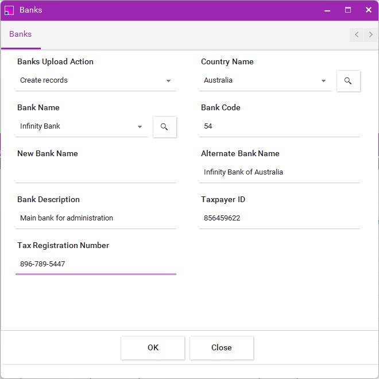Click the Bank Name search icon

click(x=165, y=127)
